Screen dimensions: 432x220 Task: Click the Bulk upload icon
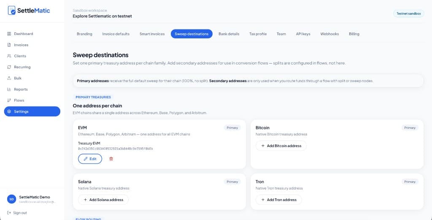click(x=9, y=78)
